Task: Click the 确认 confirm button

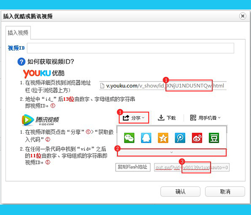Action: click(181, 192)
